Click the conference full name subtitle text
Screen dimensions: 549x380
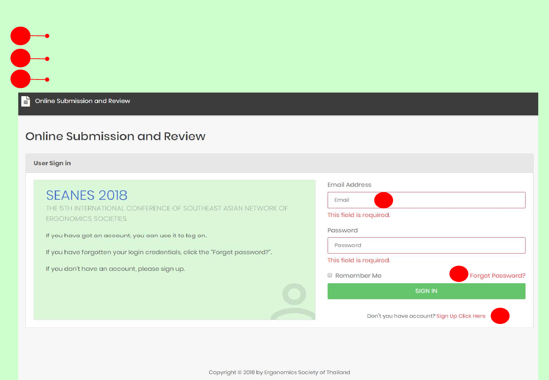pyautogui.click(x=167, y=213)
